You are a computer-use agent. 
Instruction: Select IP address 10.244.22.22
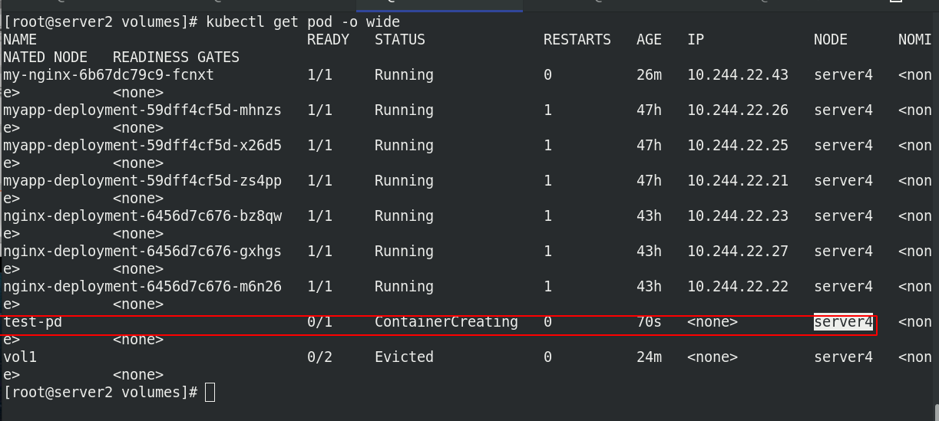pos(738,287)
